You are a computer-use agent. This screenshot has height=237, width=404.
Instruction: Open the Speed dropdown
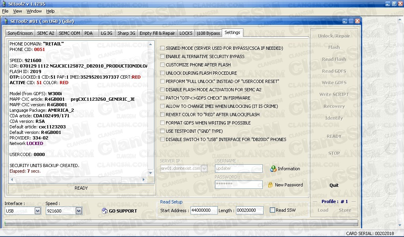click(79, 211)
